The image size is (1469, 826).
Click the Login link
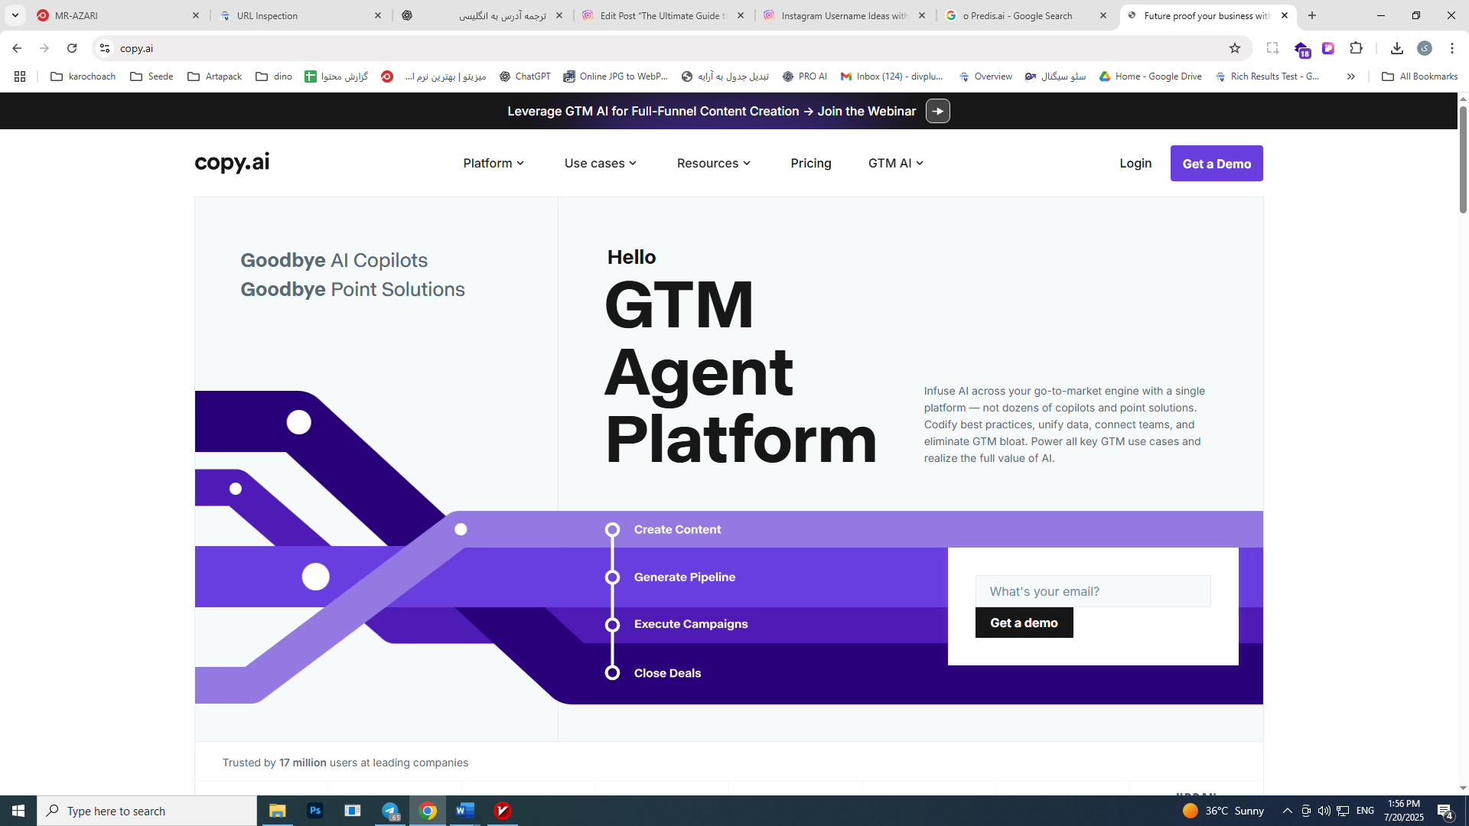click(1135, 163)
